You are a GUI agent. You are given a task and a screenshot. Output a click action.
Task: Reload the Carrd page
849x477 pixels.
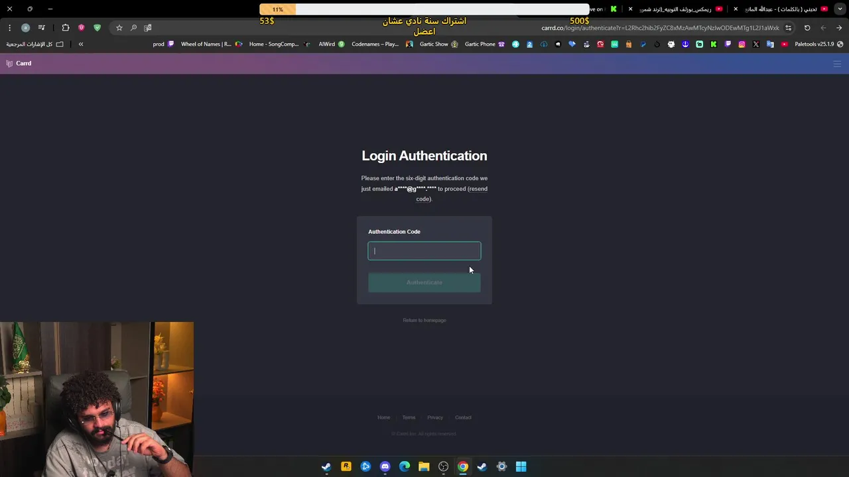click(x=807, y=28)
